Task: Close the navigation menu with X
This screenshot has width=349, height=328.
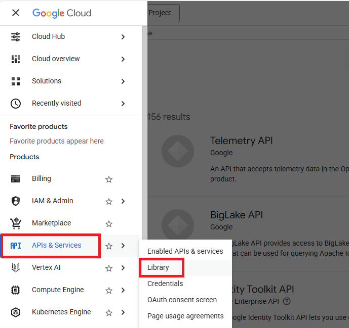Action: tap(16, 13)
